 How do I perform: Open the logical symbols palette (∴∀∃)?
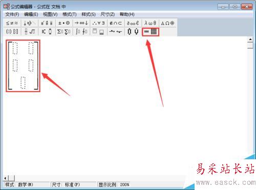click(x=98, y=23)
